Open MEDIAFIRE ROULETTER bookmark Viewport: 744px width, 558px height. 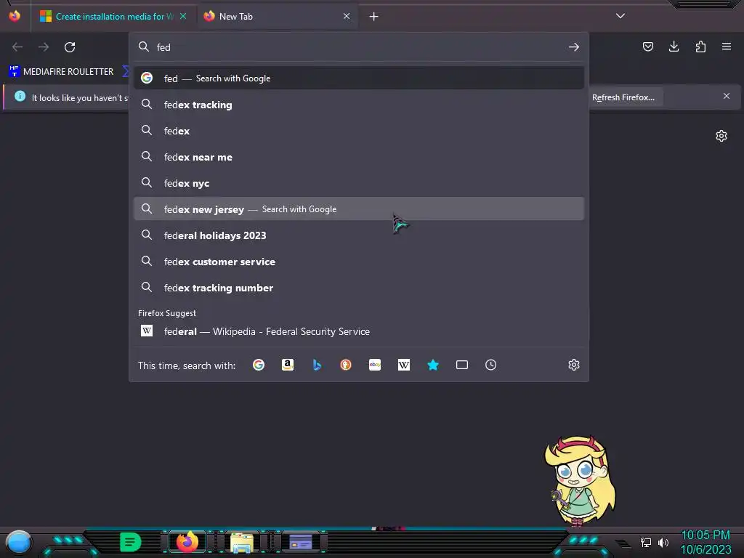coord(61,72)
